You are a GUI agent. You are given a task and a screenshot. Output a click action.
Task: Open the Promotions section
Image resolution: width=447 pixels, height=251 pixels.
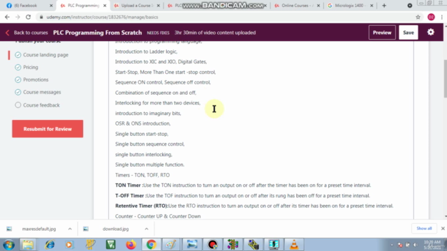36,79
